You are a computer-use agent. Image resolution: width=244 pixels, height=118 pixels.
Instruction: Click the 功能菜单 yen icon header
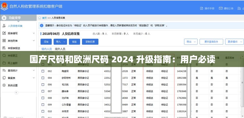pyautogui.click(x=4, y=18)
